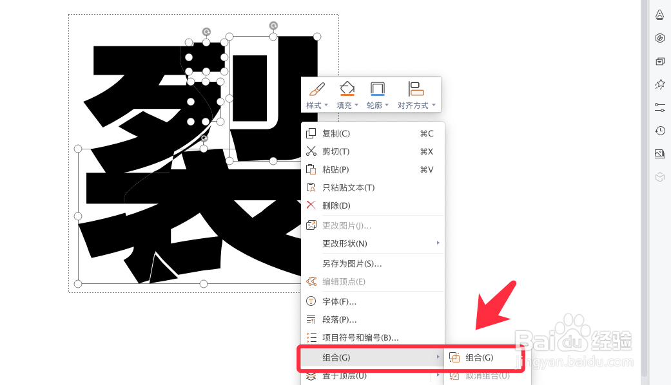This screenshot has width=671, height=385.
Task: Choose 删除(D) to delete the shape
Action: 373,205
